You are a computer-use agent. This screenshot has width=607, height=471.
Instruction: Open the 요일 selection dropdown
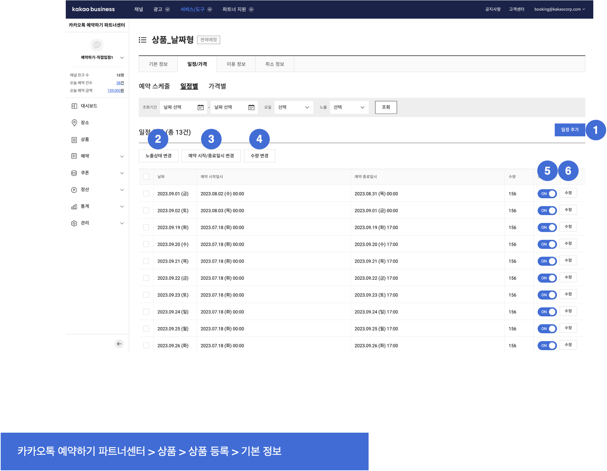coord(294,107)
